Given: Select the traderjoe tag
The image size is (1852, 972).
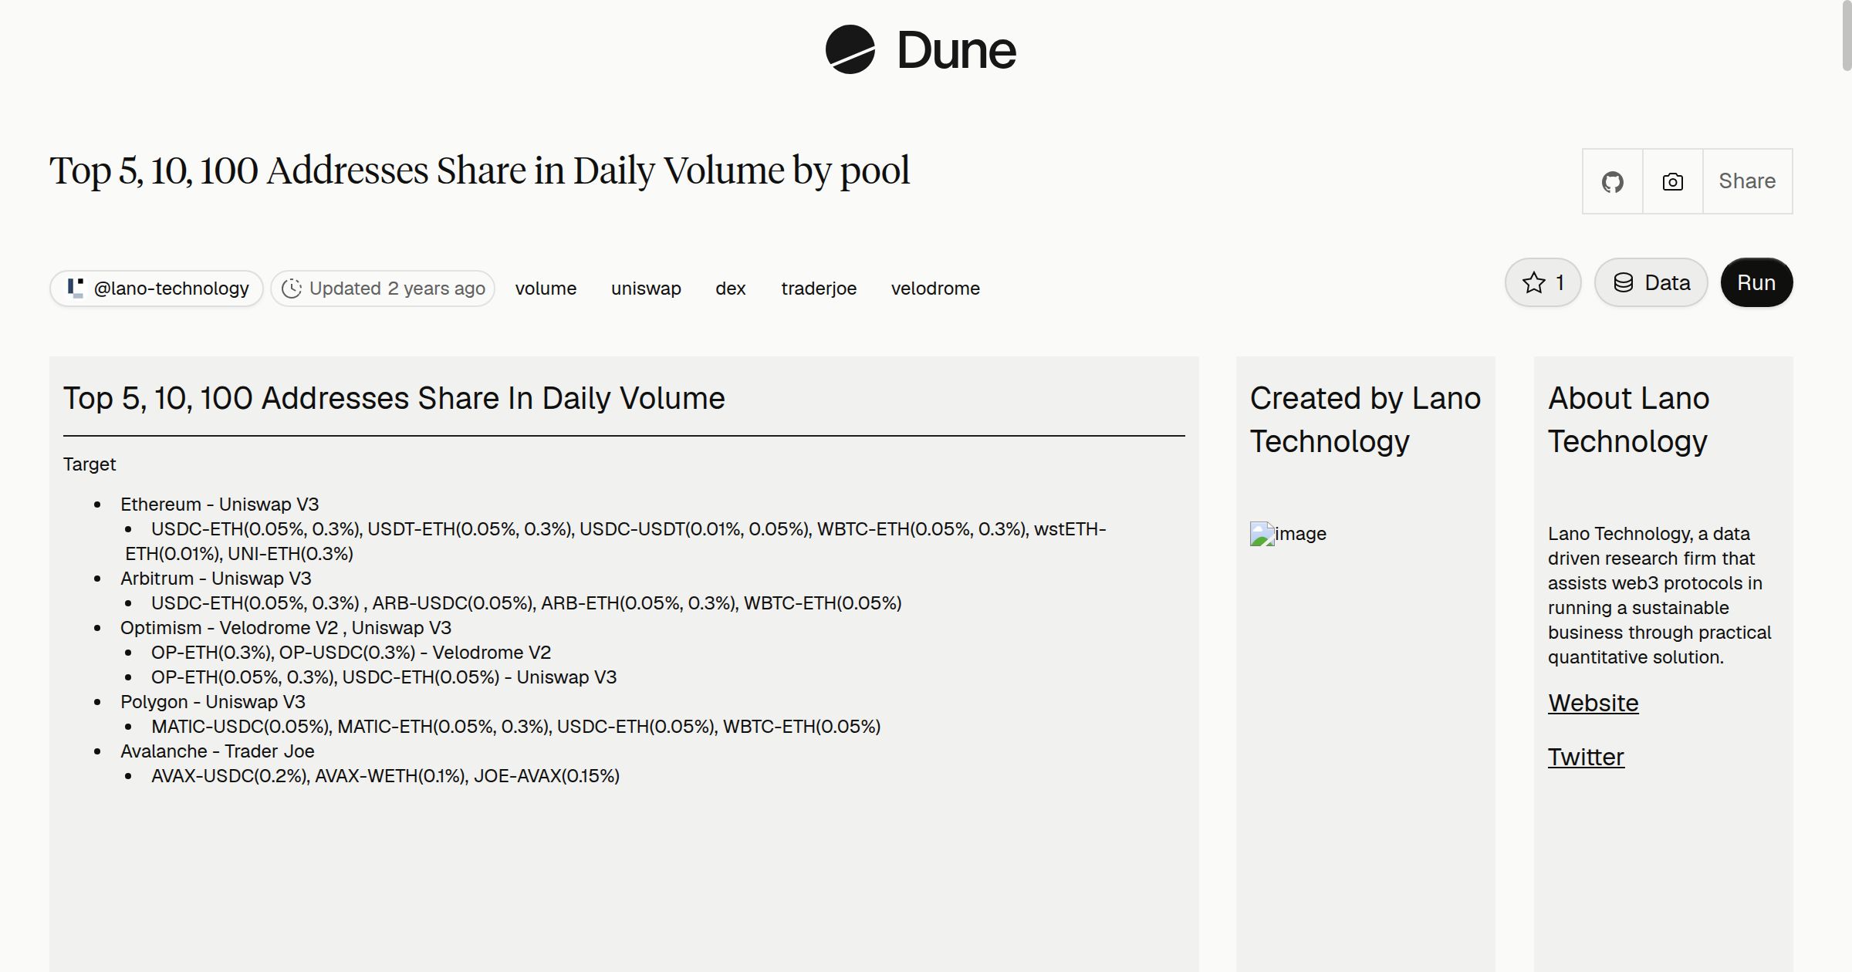Looking at the screenshot, I should (819, 289).
